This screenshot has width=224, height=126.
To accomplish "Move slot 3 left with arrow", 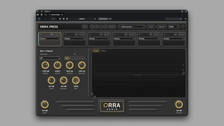I will tap(105, 35).
